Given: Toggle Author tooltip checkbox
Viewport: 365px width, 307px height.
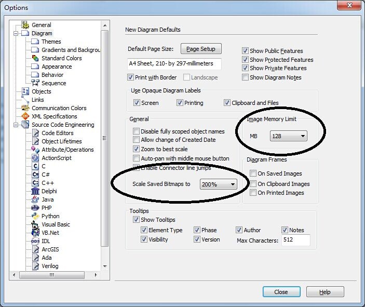Looking at the screenshot, I should pyautogui.click(x=239, y=230).
